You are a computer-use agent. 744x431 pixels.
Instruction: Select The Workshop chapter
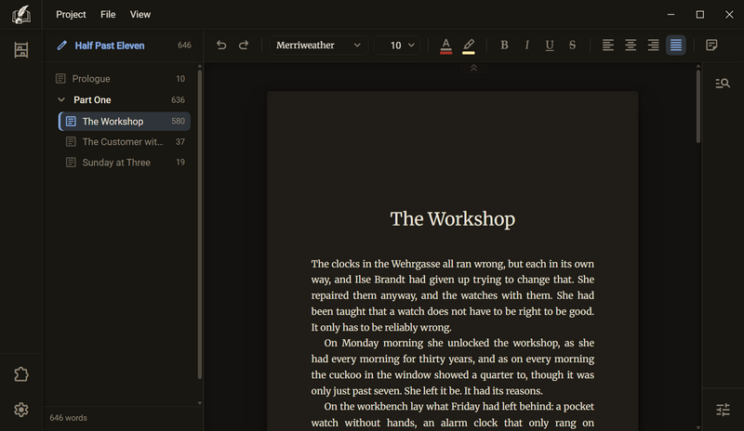click(125, 122)
